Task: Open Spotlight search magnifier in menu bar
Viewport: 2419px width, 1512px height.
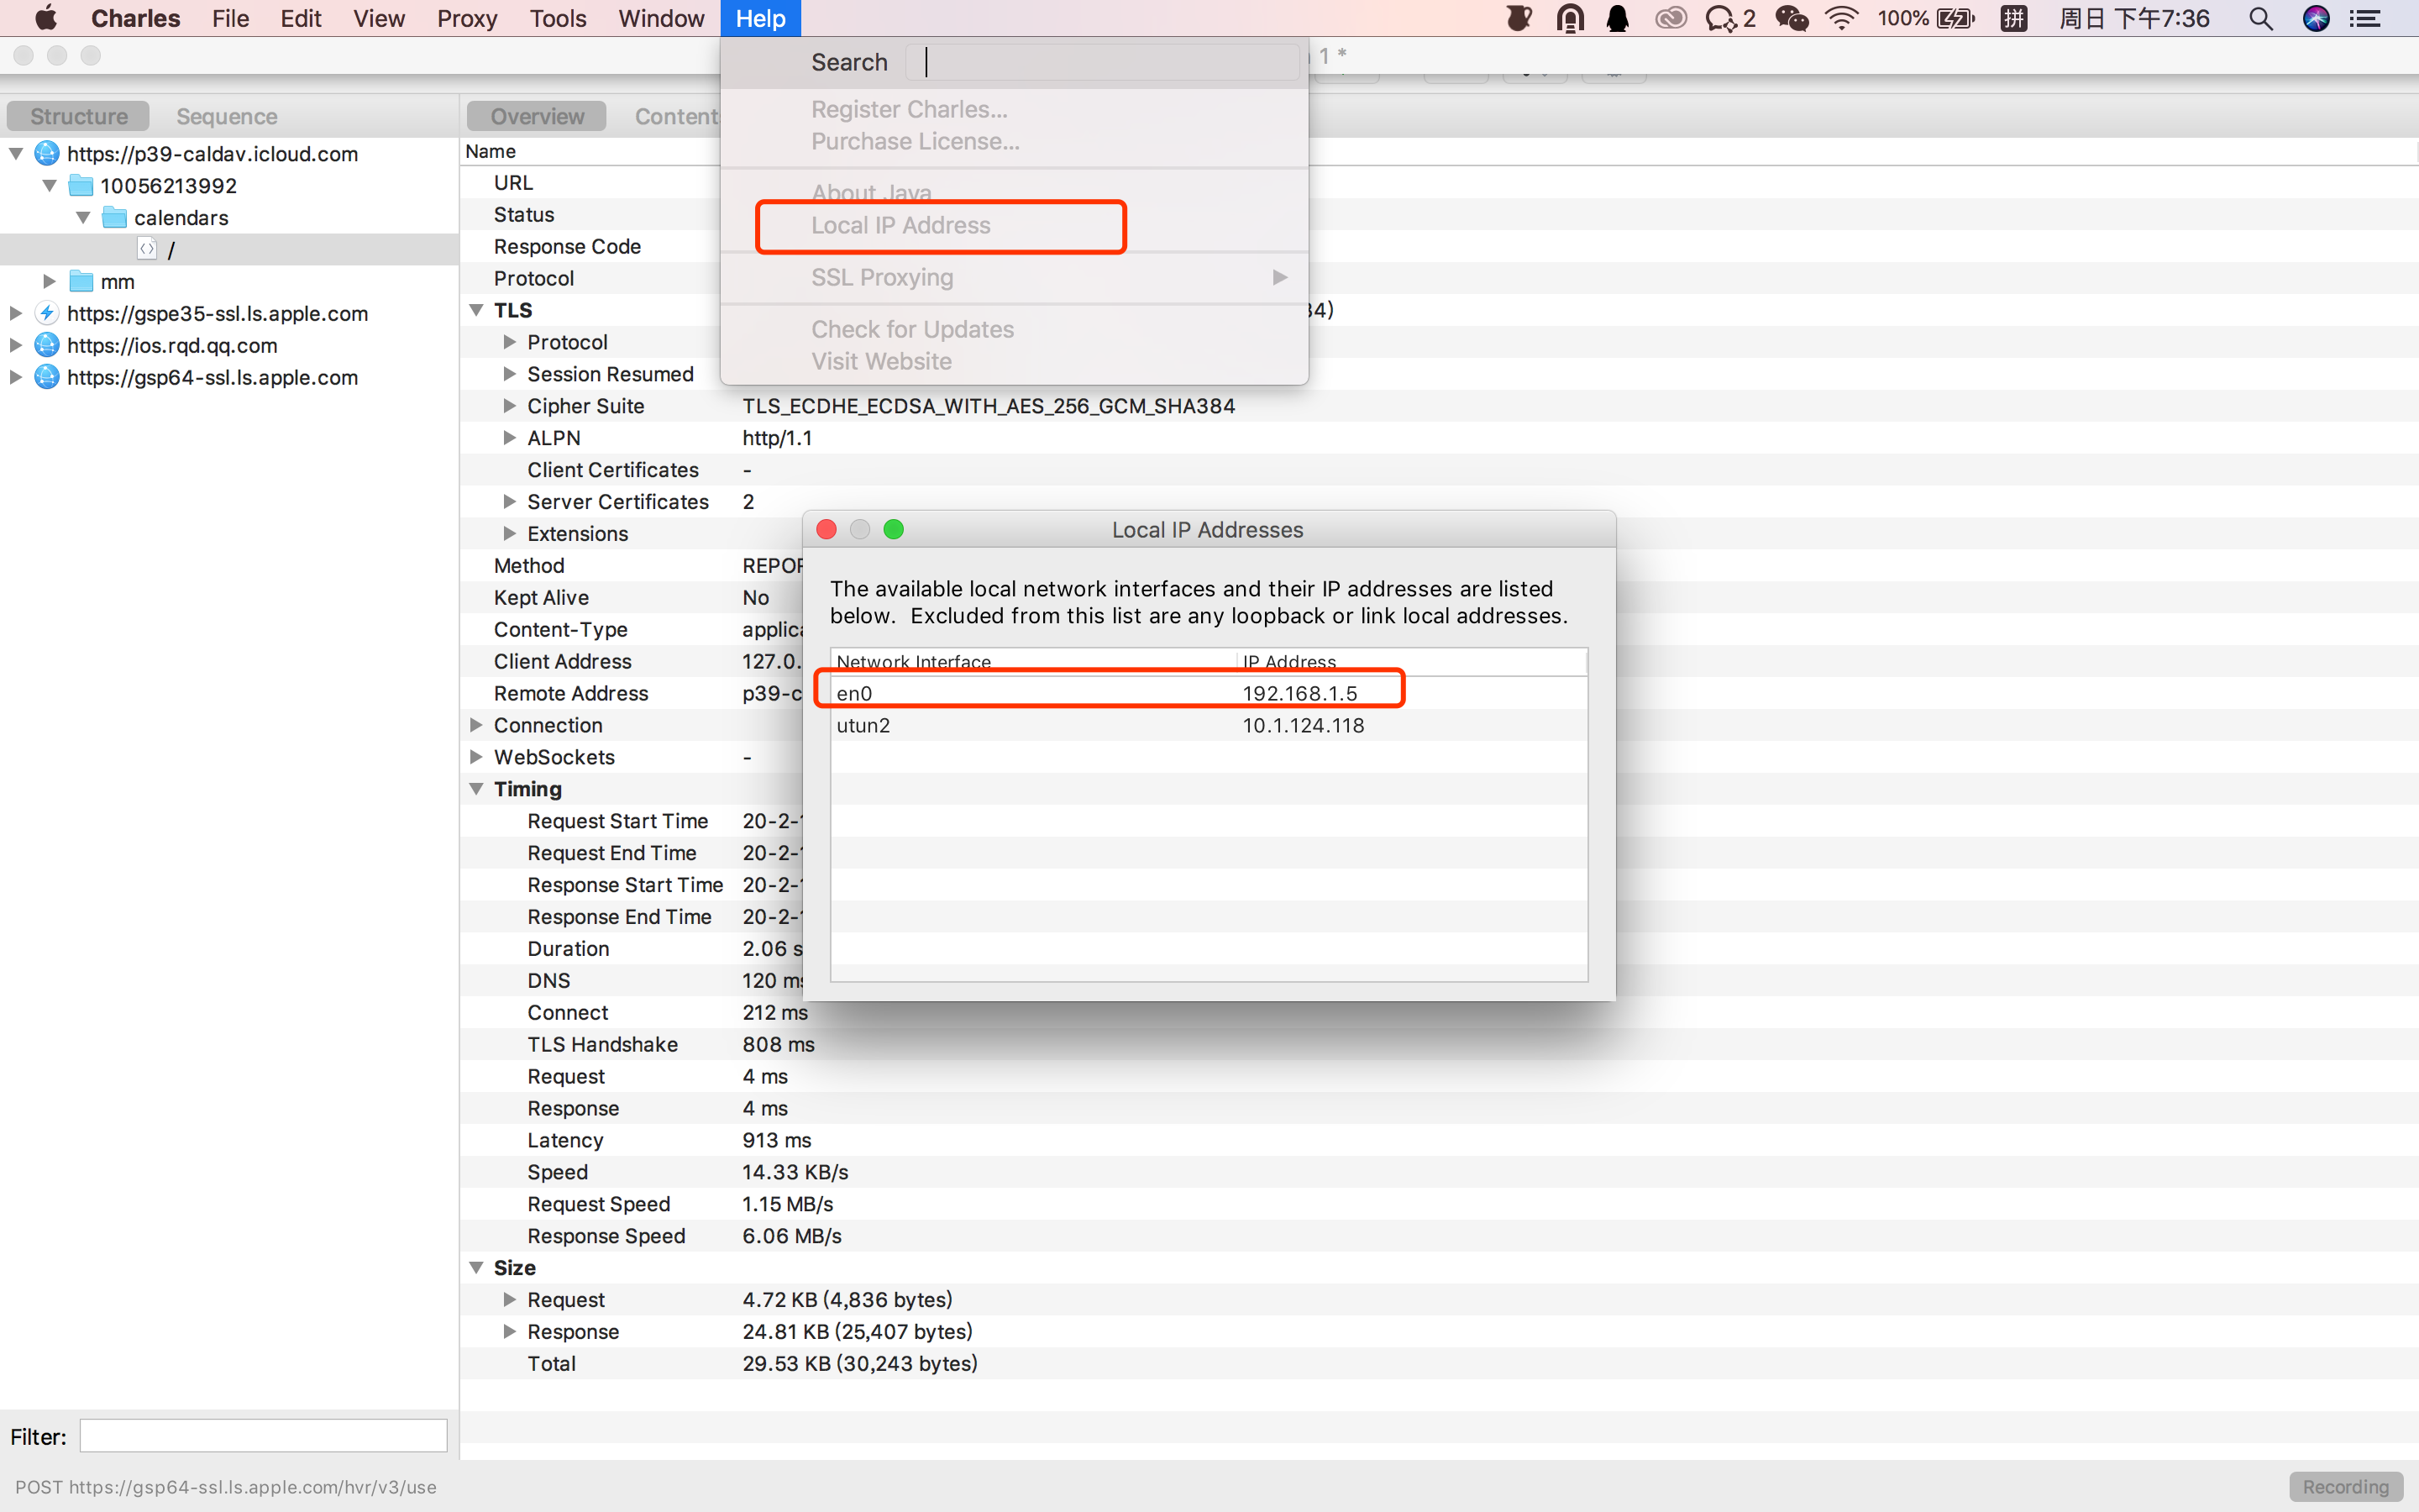Action: pyautogui.click(x=2260, y=19)
